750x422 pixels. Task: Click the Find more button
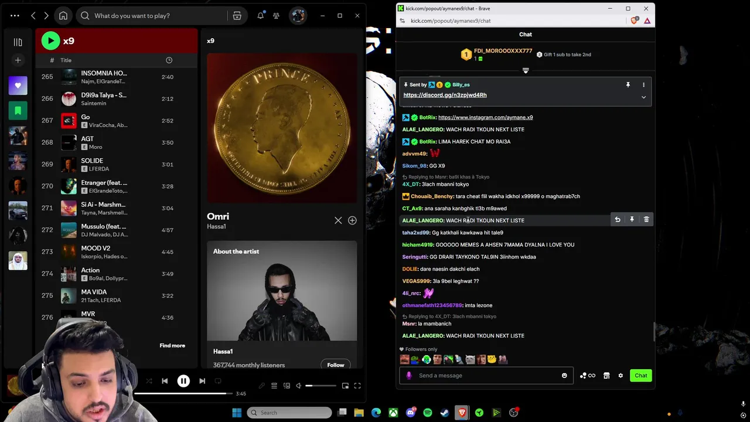172,346
